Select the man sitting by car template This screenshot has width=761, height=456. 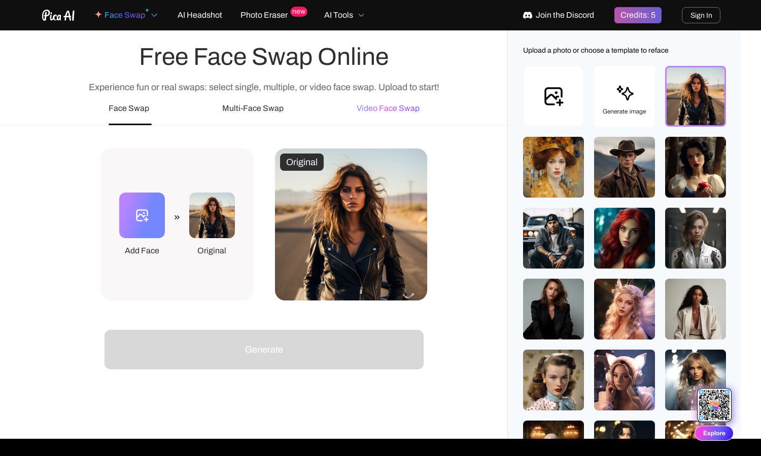coord(554,238)
